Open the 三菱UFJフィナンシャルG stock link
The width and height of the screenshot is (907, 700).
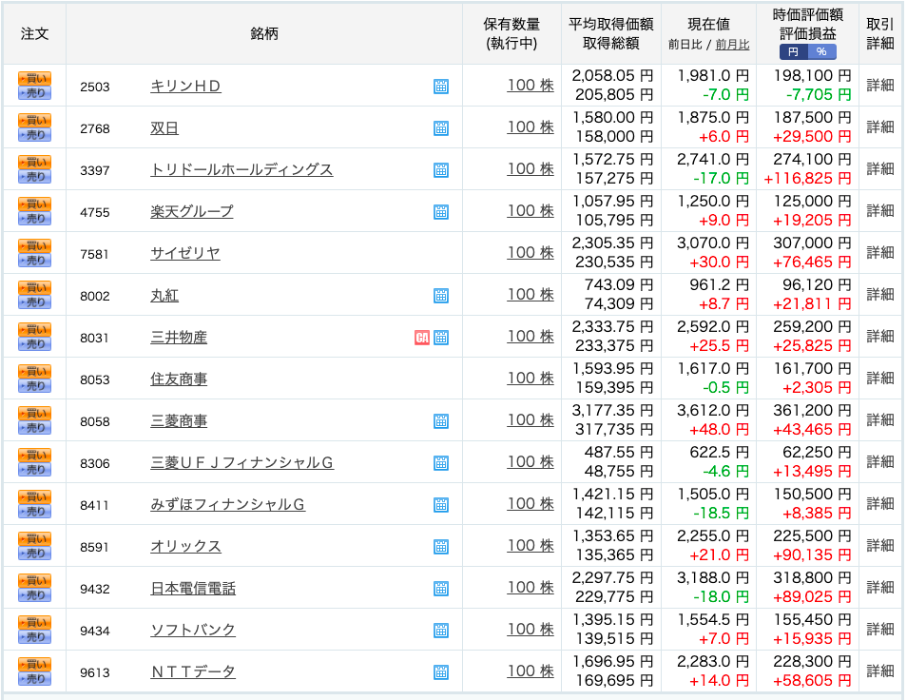click(x=241, y=463)
